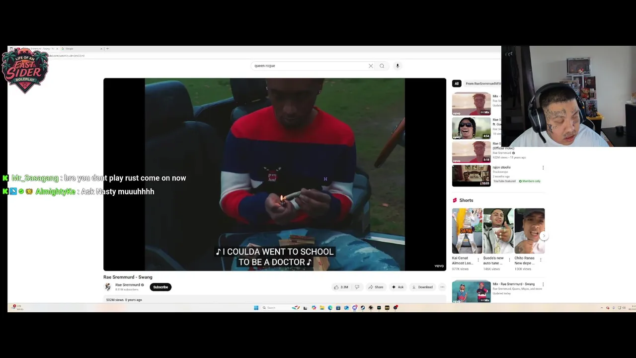Expand the '502M views' description box

point(275,300)
